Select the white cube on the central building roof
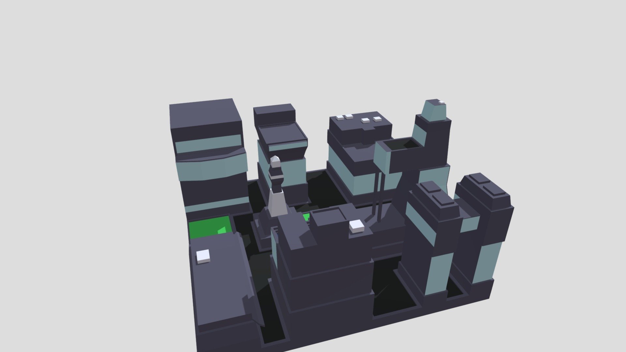Viewport: 626px width, 352px height. 357,226
